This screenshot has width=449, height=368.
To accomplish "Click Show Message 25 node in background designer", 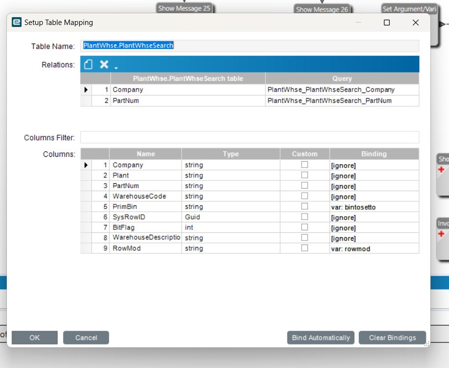I will [x=185, y=8].
